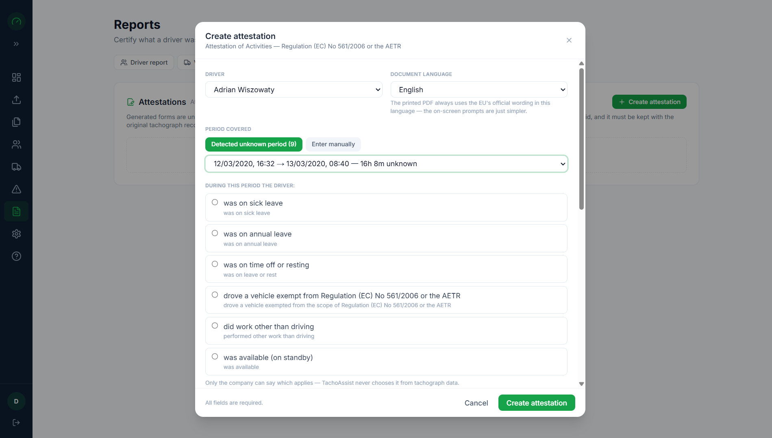Open the drivers people icon in sidebar
Screen dimensions: 772x438
[x=16, y=144]
